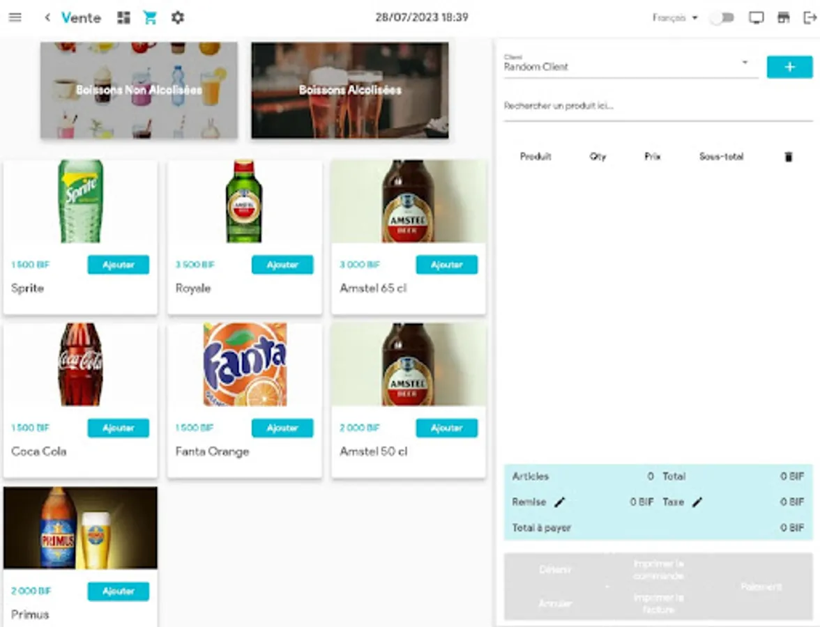This screenshot has height=627, width=820.
Task: Click the Vente page title
Action: (x=81, y=18)
